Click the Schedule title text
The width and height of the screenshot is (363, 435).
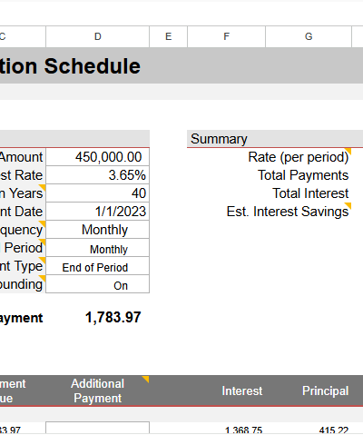[93, 66]
